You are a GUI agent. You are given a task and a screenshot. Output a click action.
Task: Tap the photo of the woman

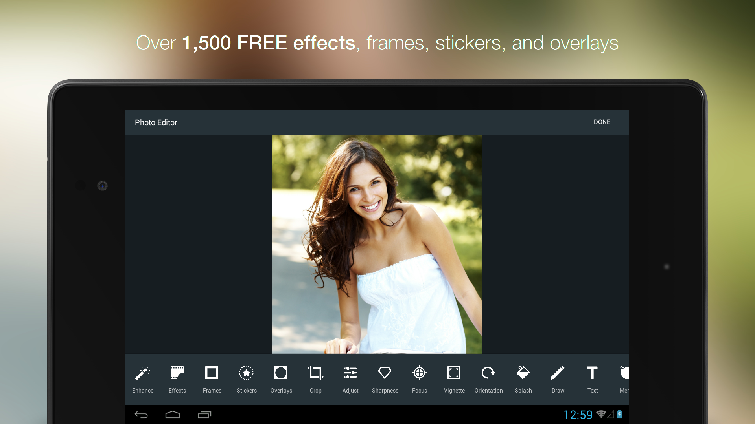pyautogui.click(x=376, y=243)
